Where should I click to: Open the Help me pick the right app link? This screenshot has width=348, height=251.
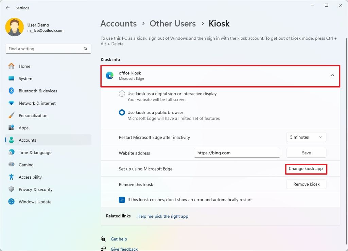(x=162, y=216)
